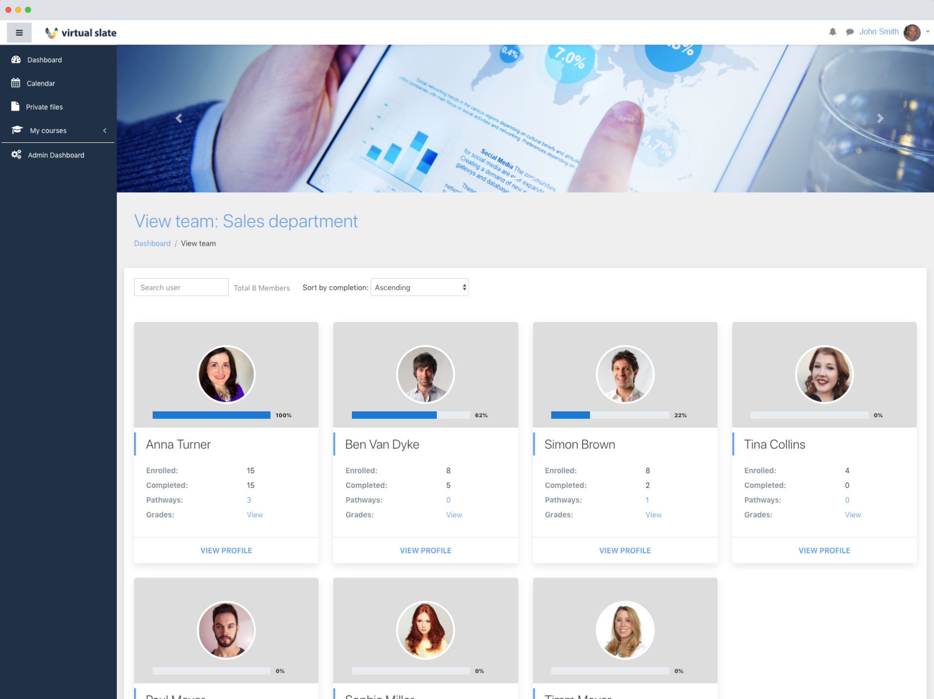The width and height of the screenshot is (934, 699).
Task: Click the Dashboard breadcrumb link
Action: click(x=152, y=243)
